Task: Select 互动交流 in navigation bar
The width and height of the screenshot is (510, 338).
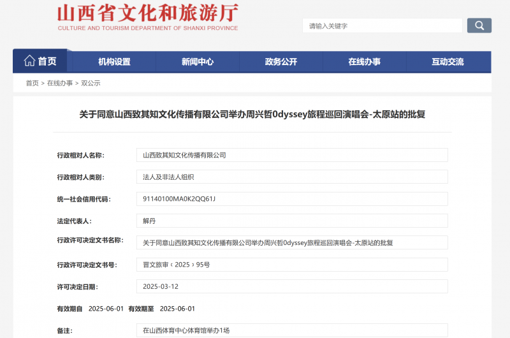Action: tap(448, 62)
